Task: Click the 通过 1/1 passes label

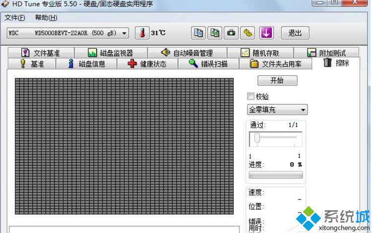Action: coord(274,125)
